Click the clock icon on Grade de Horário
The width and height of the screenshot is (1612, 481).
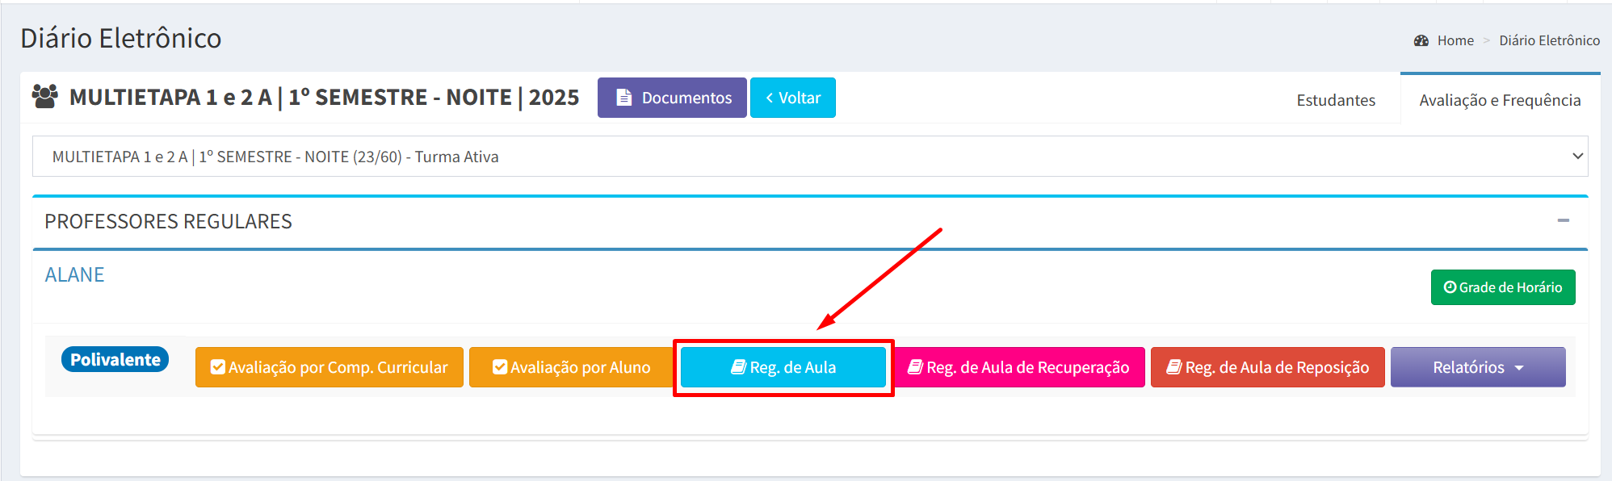pyautogui.click(x=1450, y=287)
